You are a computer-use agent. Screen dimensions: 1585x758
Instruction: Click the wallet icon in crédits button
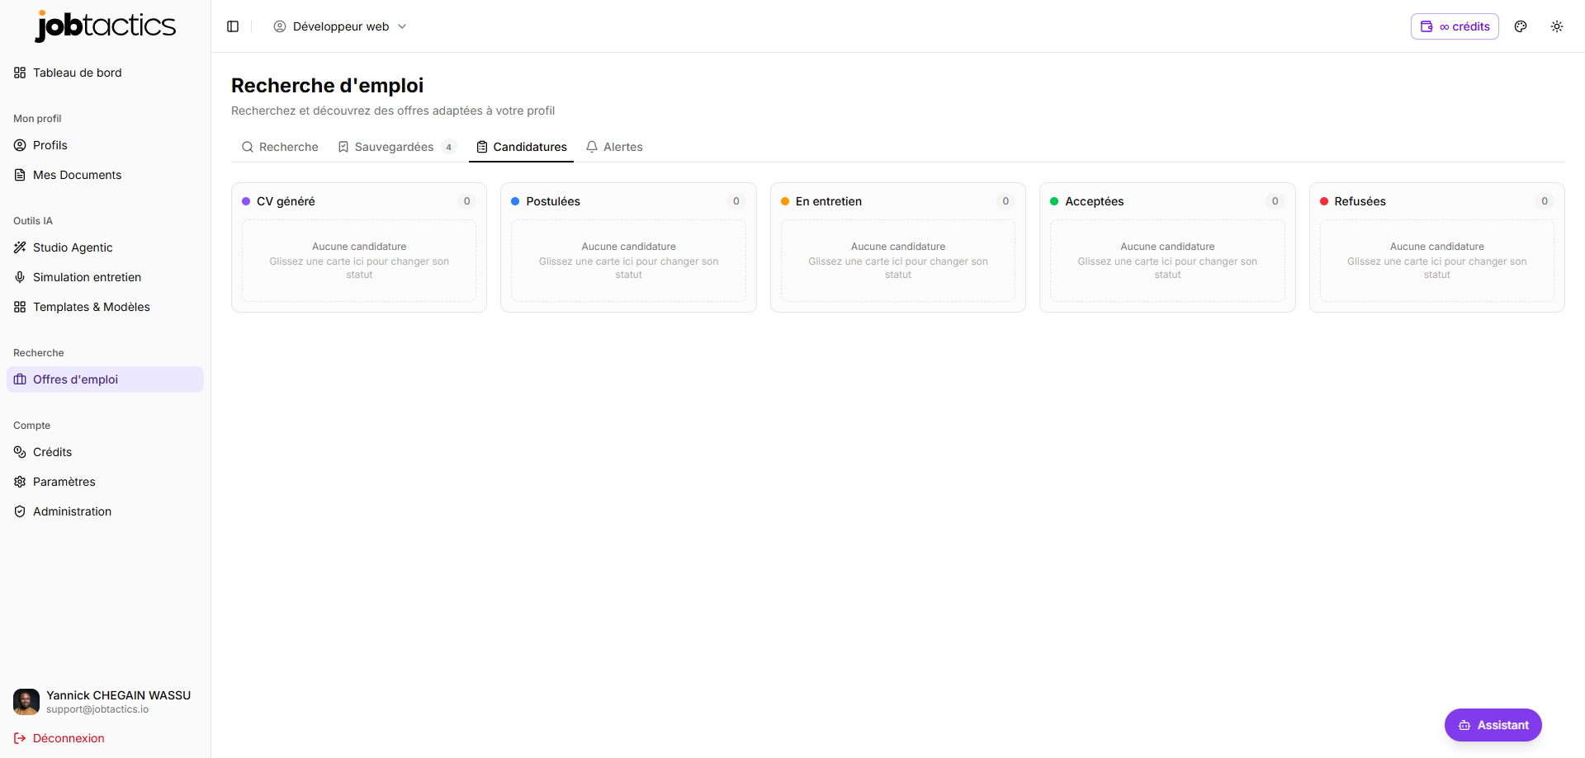click(1426, 26)
